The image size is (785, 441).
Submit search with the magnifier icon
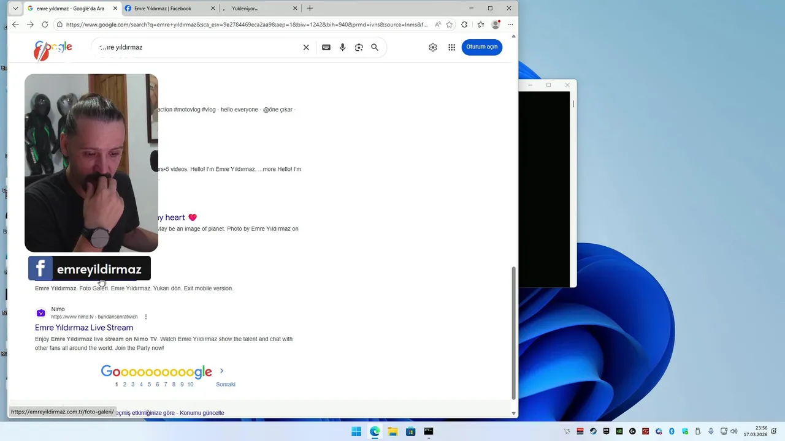[375, 47]
